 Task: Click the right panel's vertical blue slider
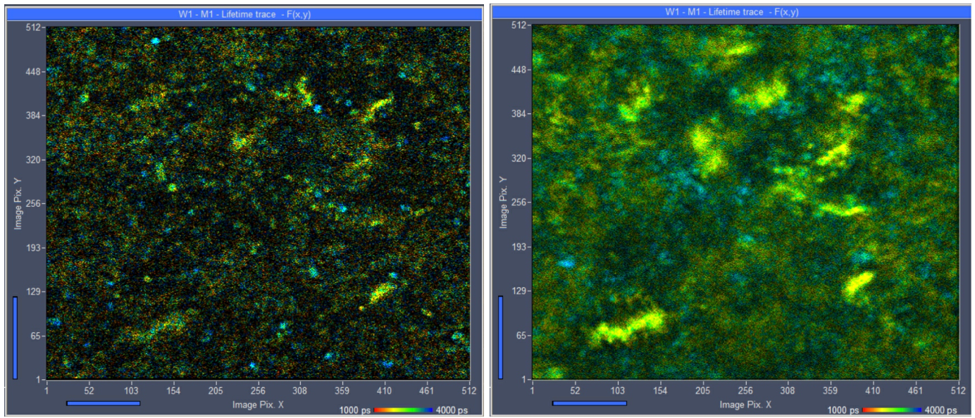[x=500, y=336]
